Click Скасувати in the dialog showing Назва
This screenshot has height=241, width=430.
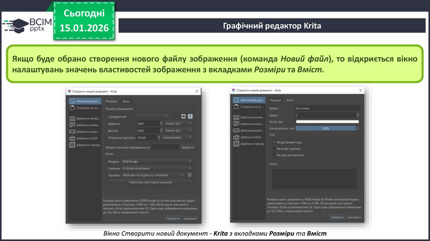click(354, 217)
